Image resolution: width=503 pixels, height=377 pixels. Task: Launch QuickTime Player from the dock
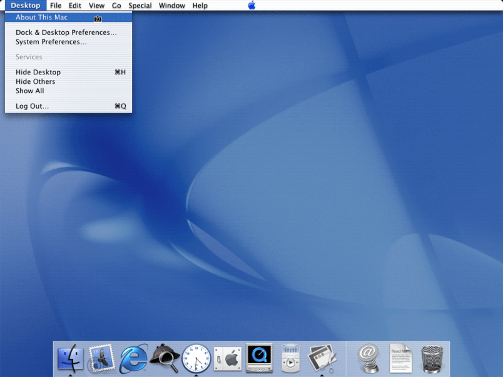259,359
